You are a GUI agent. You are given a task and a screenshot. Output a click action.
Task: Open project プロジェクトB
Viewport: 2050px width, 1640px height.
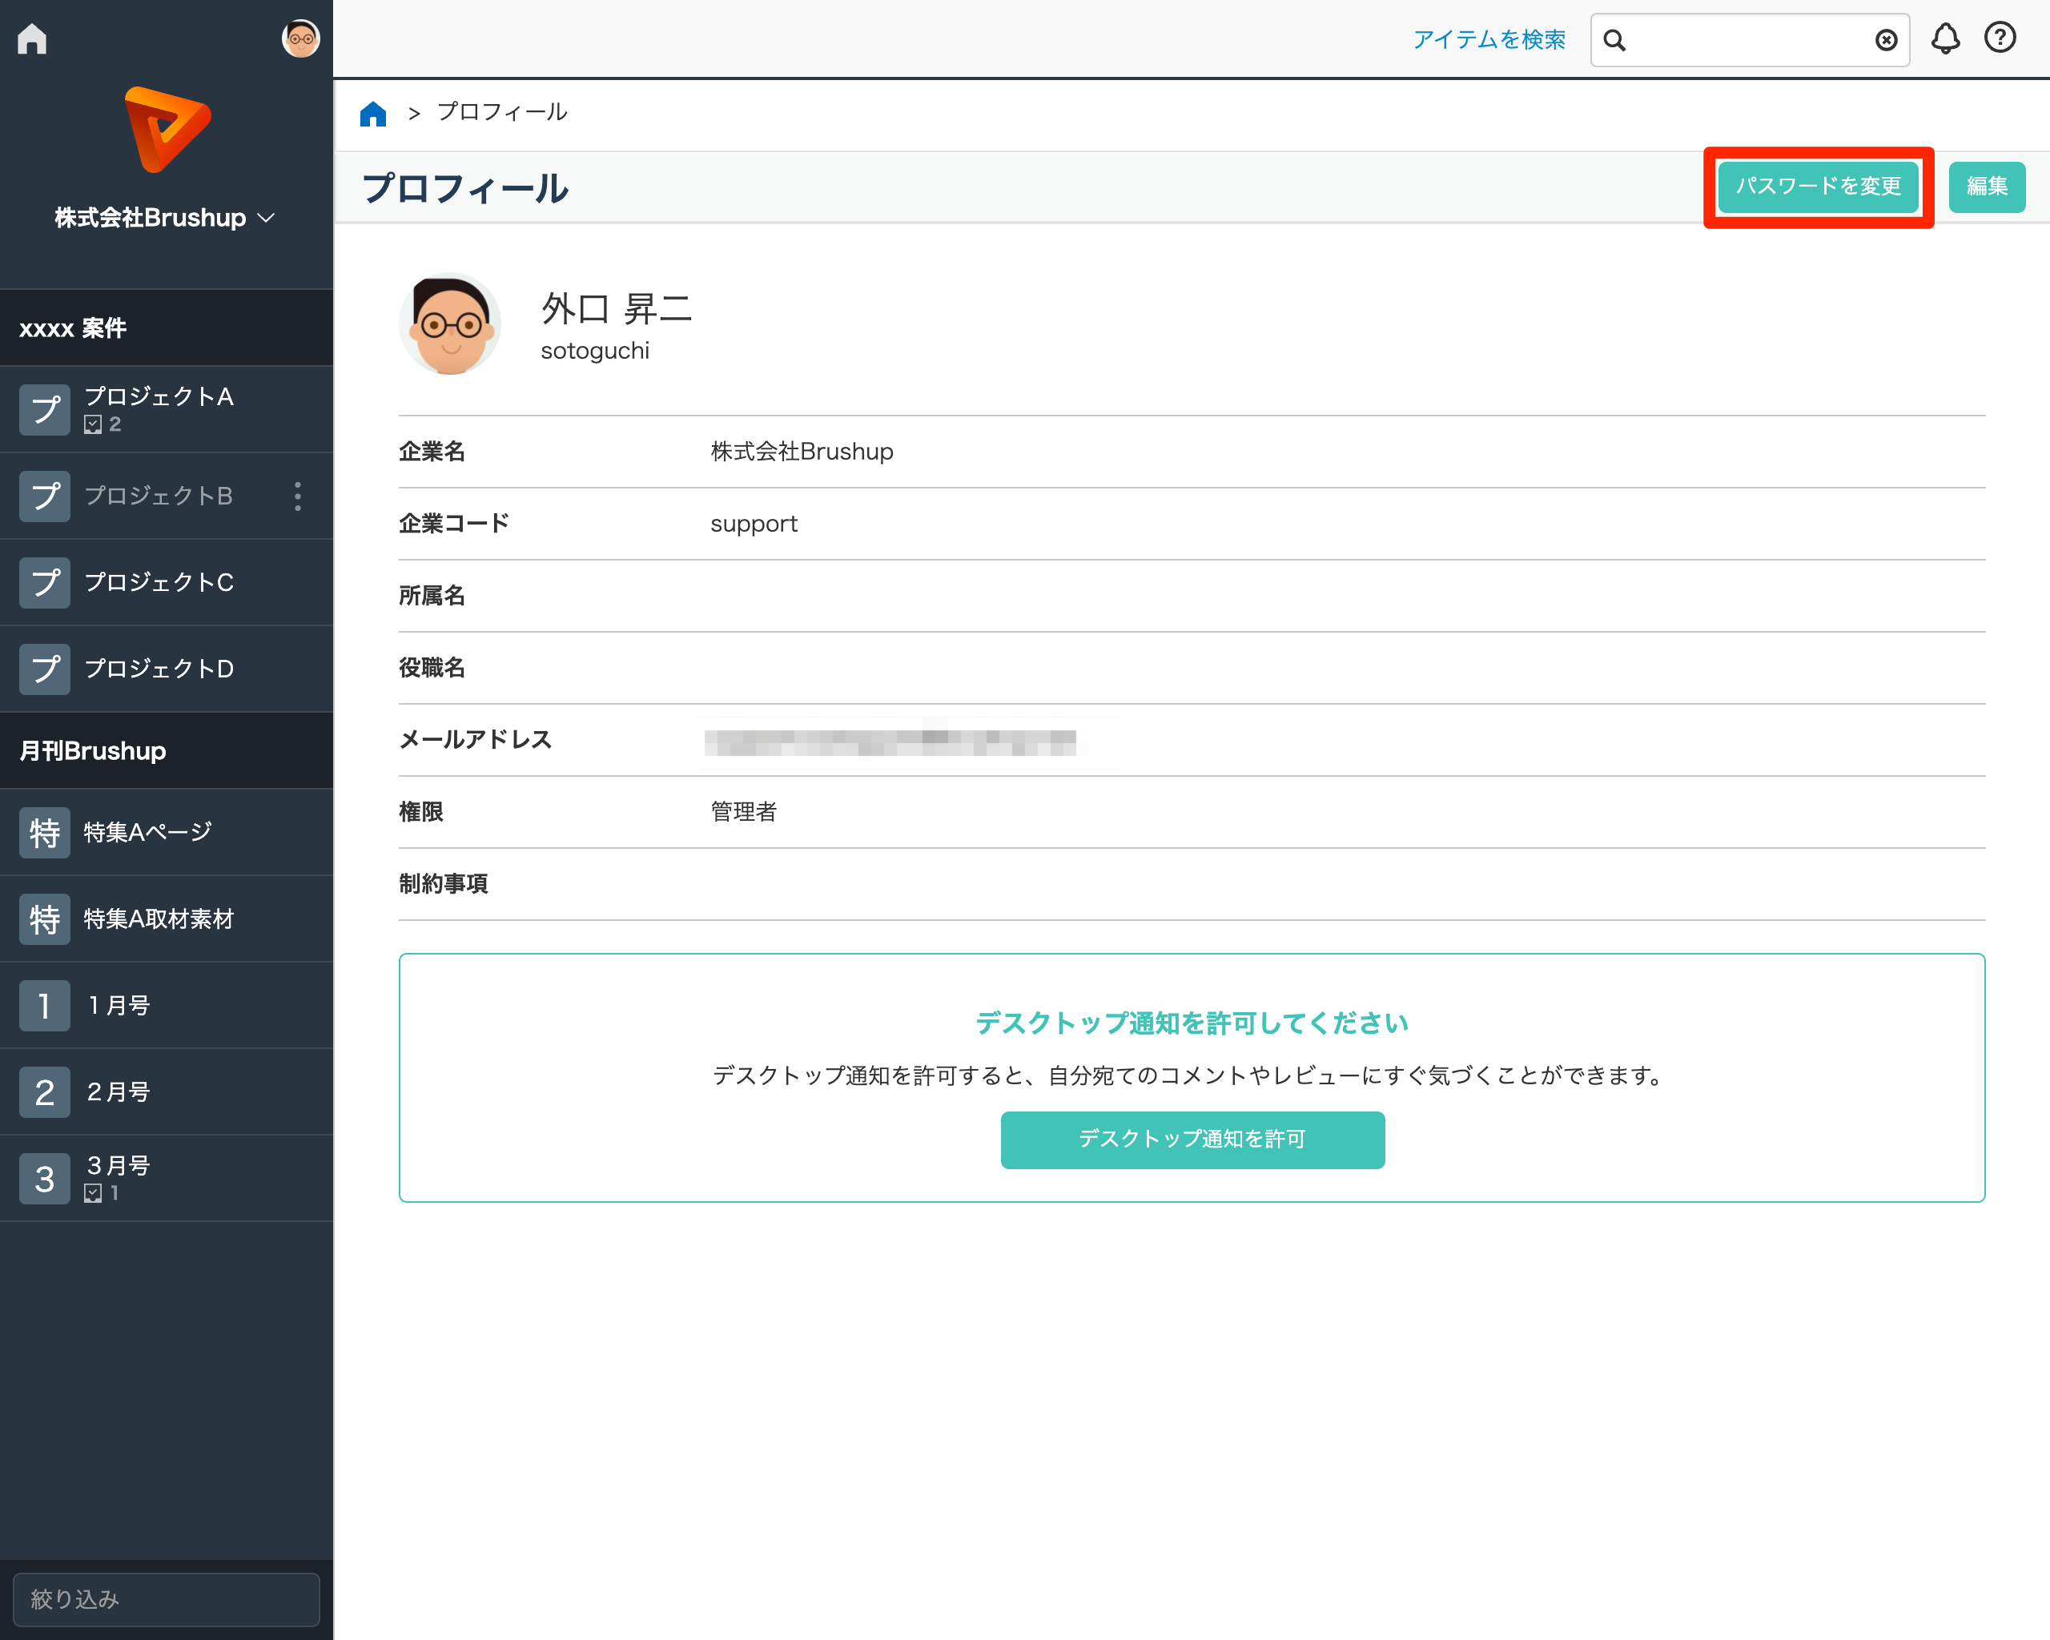point(158,496)
